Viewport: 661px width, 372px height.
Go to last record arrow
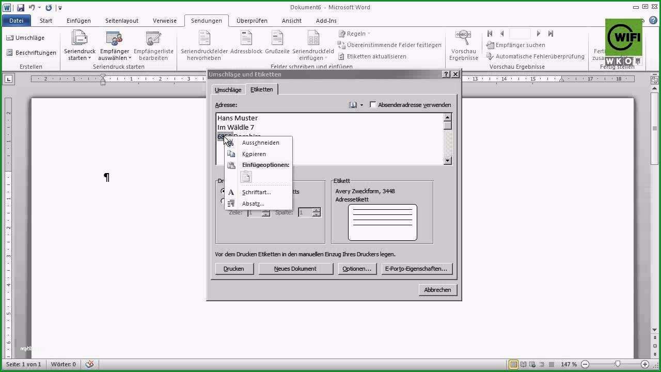pyautogui.click(x=550, y=34)
